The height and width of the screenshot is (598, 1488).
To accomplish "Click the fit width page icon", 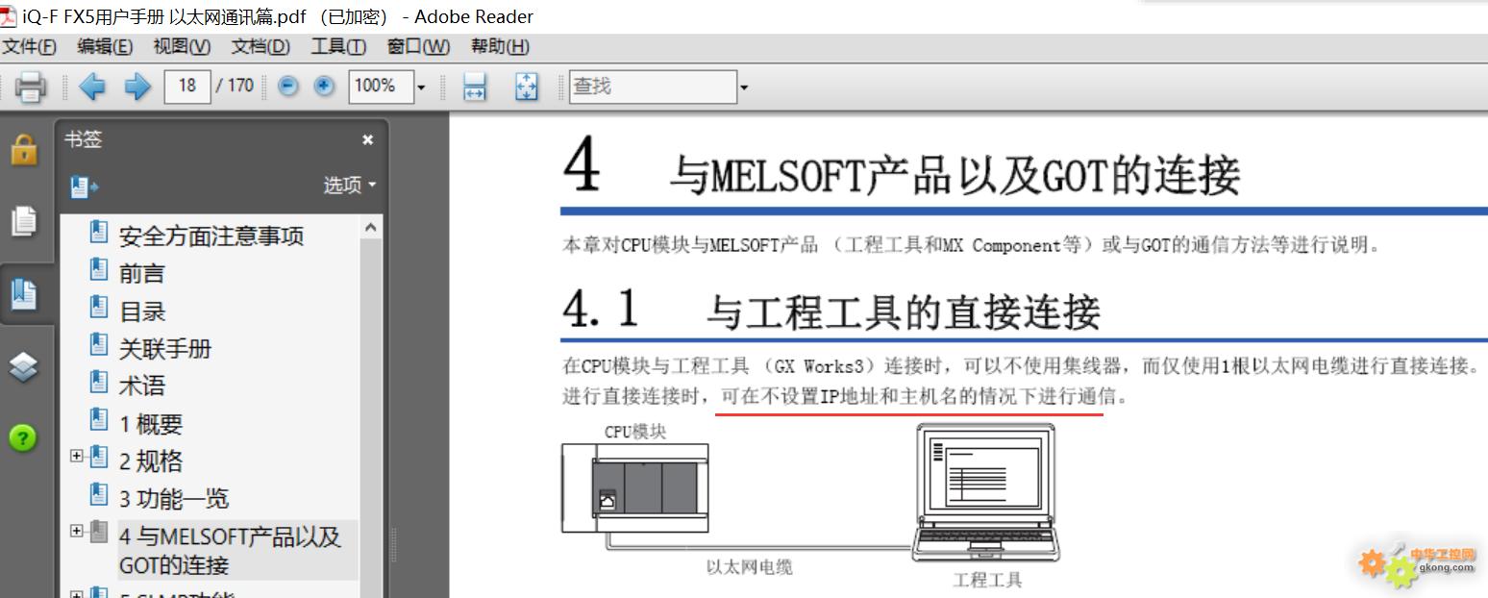I will [x=475, y=87].
